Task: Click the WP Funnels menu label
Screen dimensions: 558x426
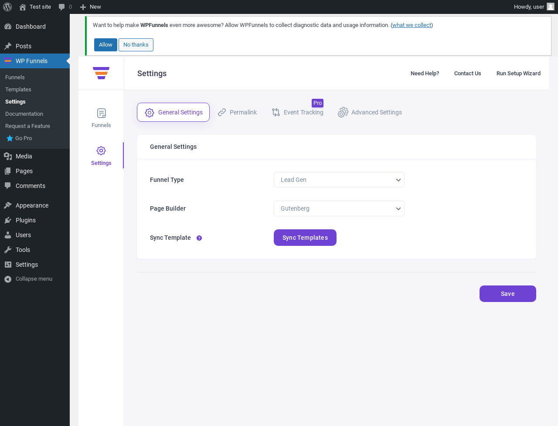Action: 31,61
